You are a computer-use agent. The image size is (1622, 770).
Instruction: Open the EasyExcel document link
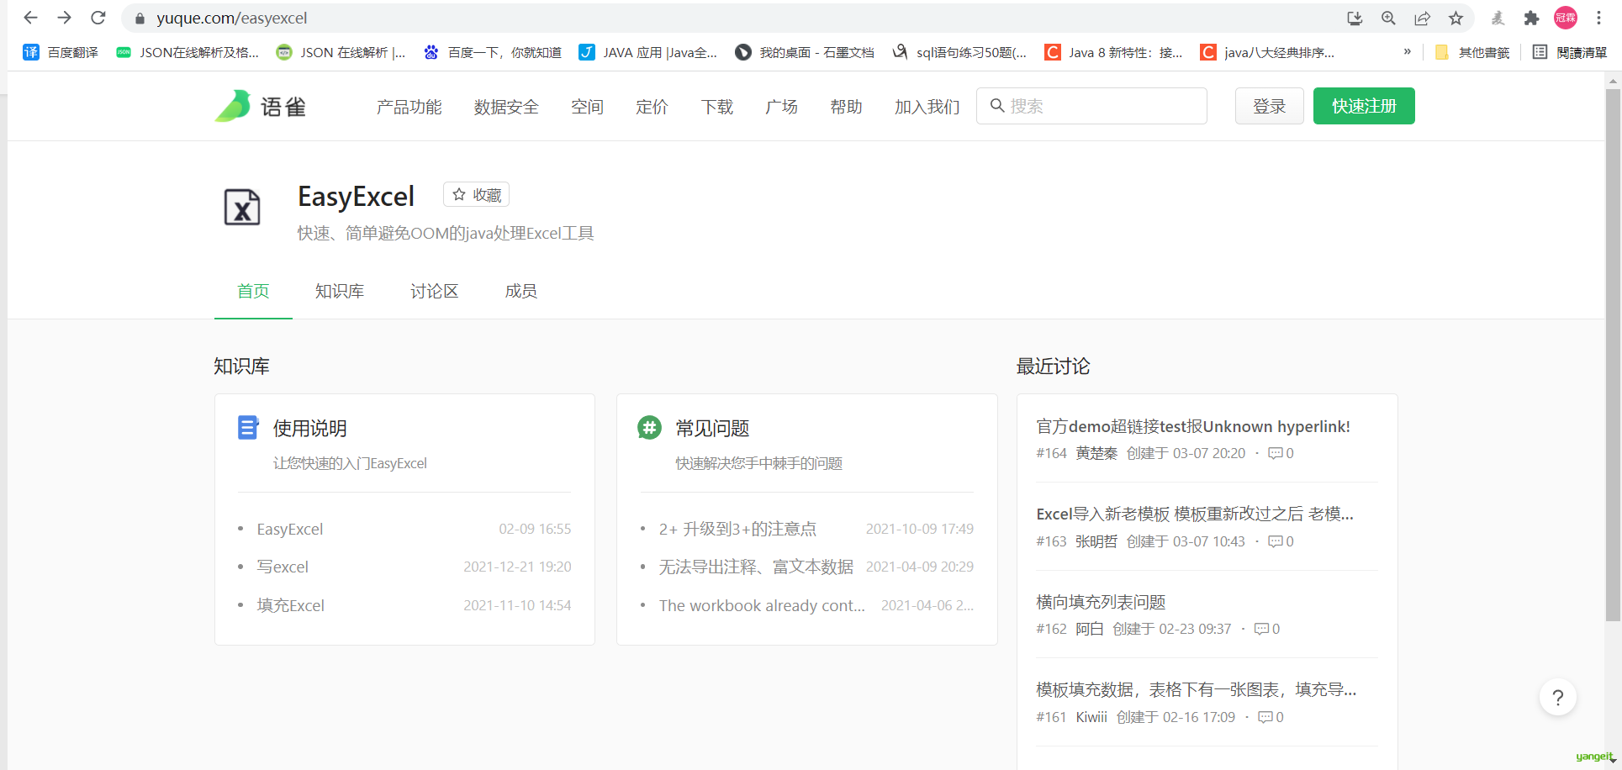[x=290, y=529]
